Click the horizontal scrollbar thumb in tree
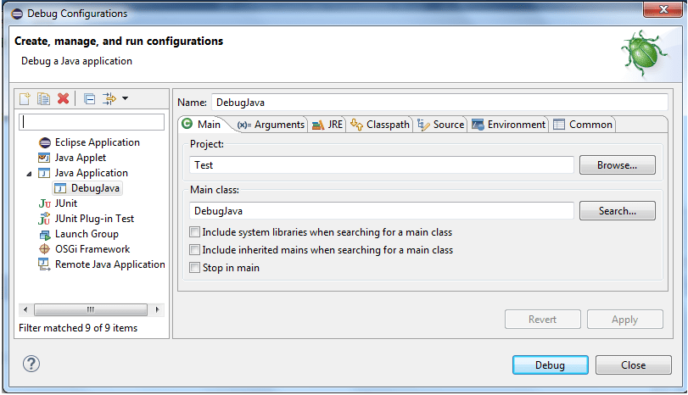This screenshot has width=688, height=395. (91, 310)
